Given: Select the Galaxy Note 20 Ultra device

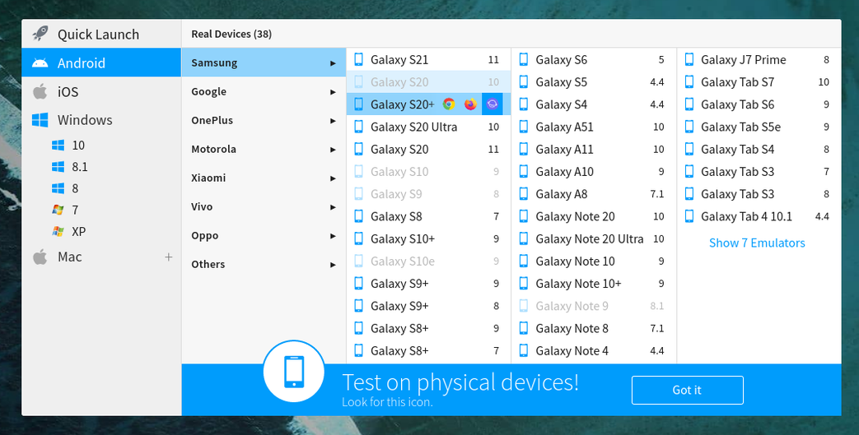Looking at the screenshot, I should (x=589, y=238).
